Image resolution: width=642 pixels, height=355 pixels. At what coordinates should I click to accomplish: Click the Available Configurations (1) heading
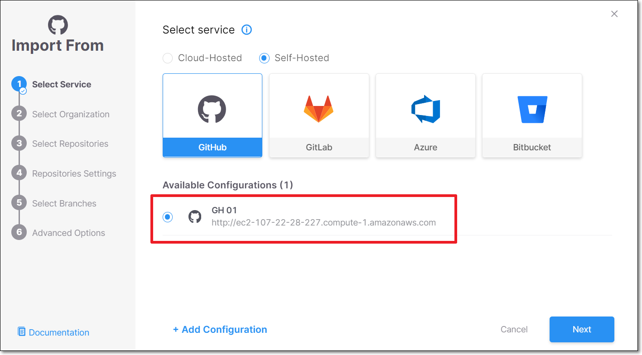pos(228,185)
